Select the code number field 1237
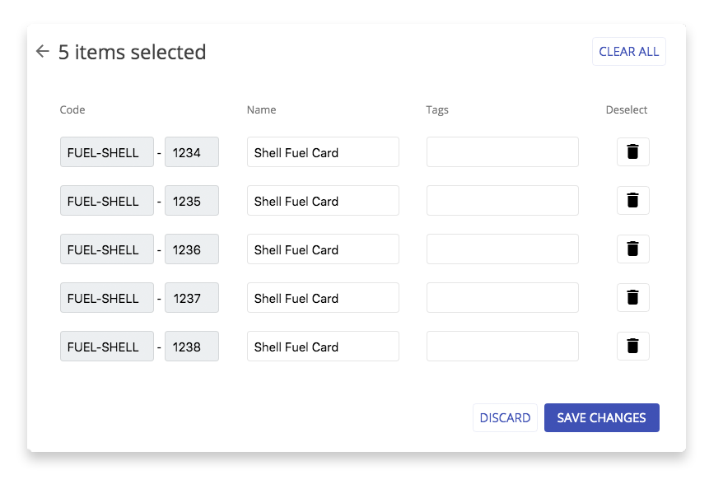This screenshot has height=484, width=709. tap(192, 297)
